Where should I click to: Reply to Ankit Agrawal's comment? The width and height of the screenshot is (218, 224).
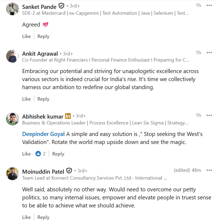click(43, 99)
